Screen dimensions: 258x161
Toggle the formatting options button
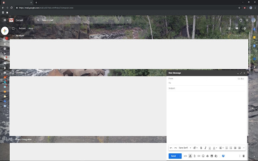coord(190,156)
